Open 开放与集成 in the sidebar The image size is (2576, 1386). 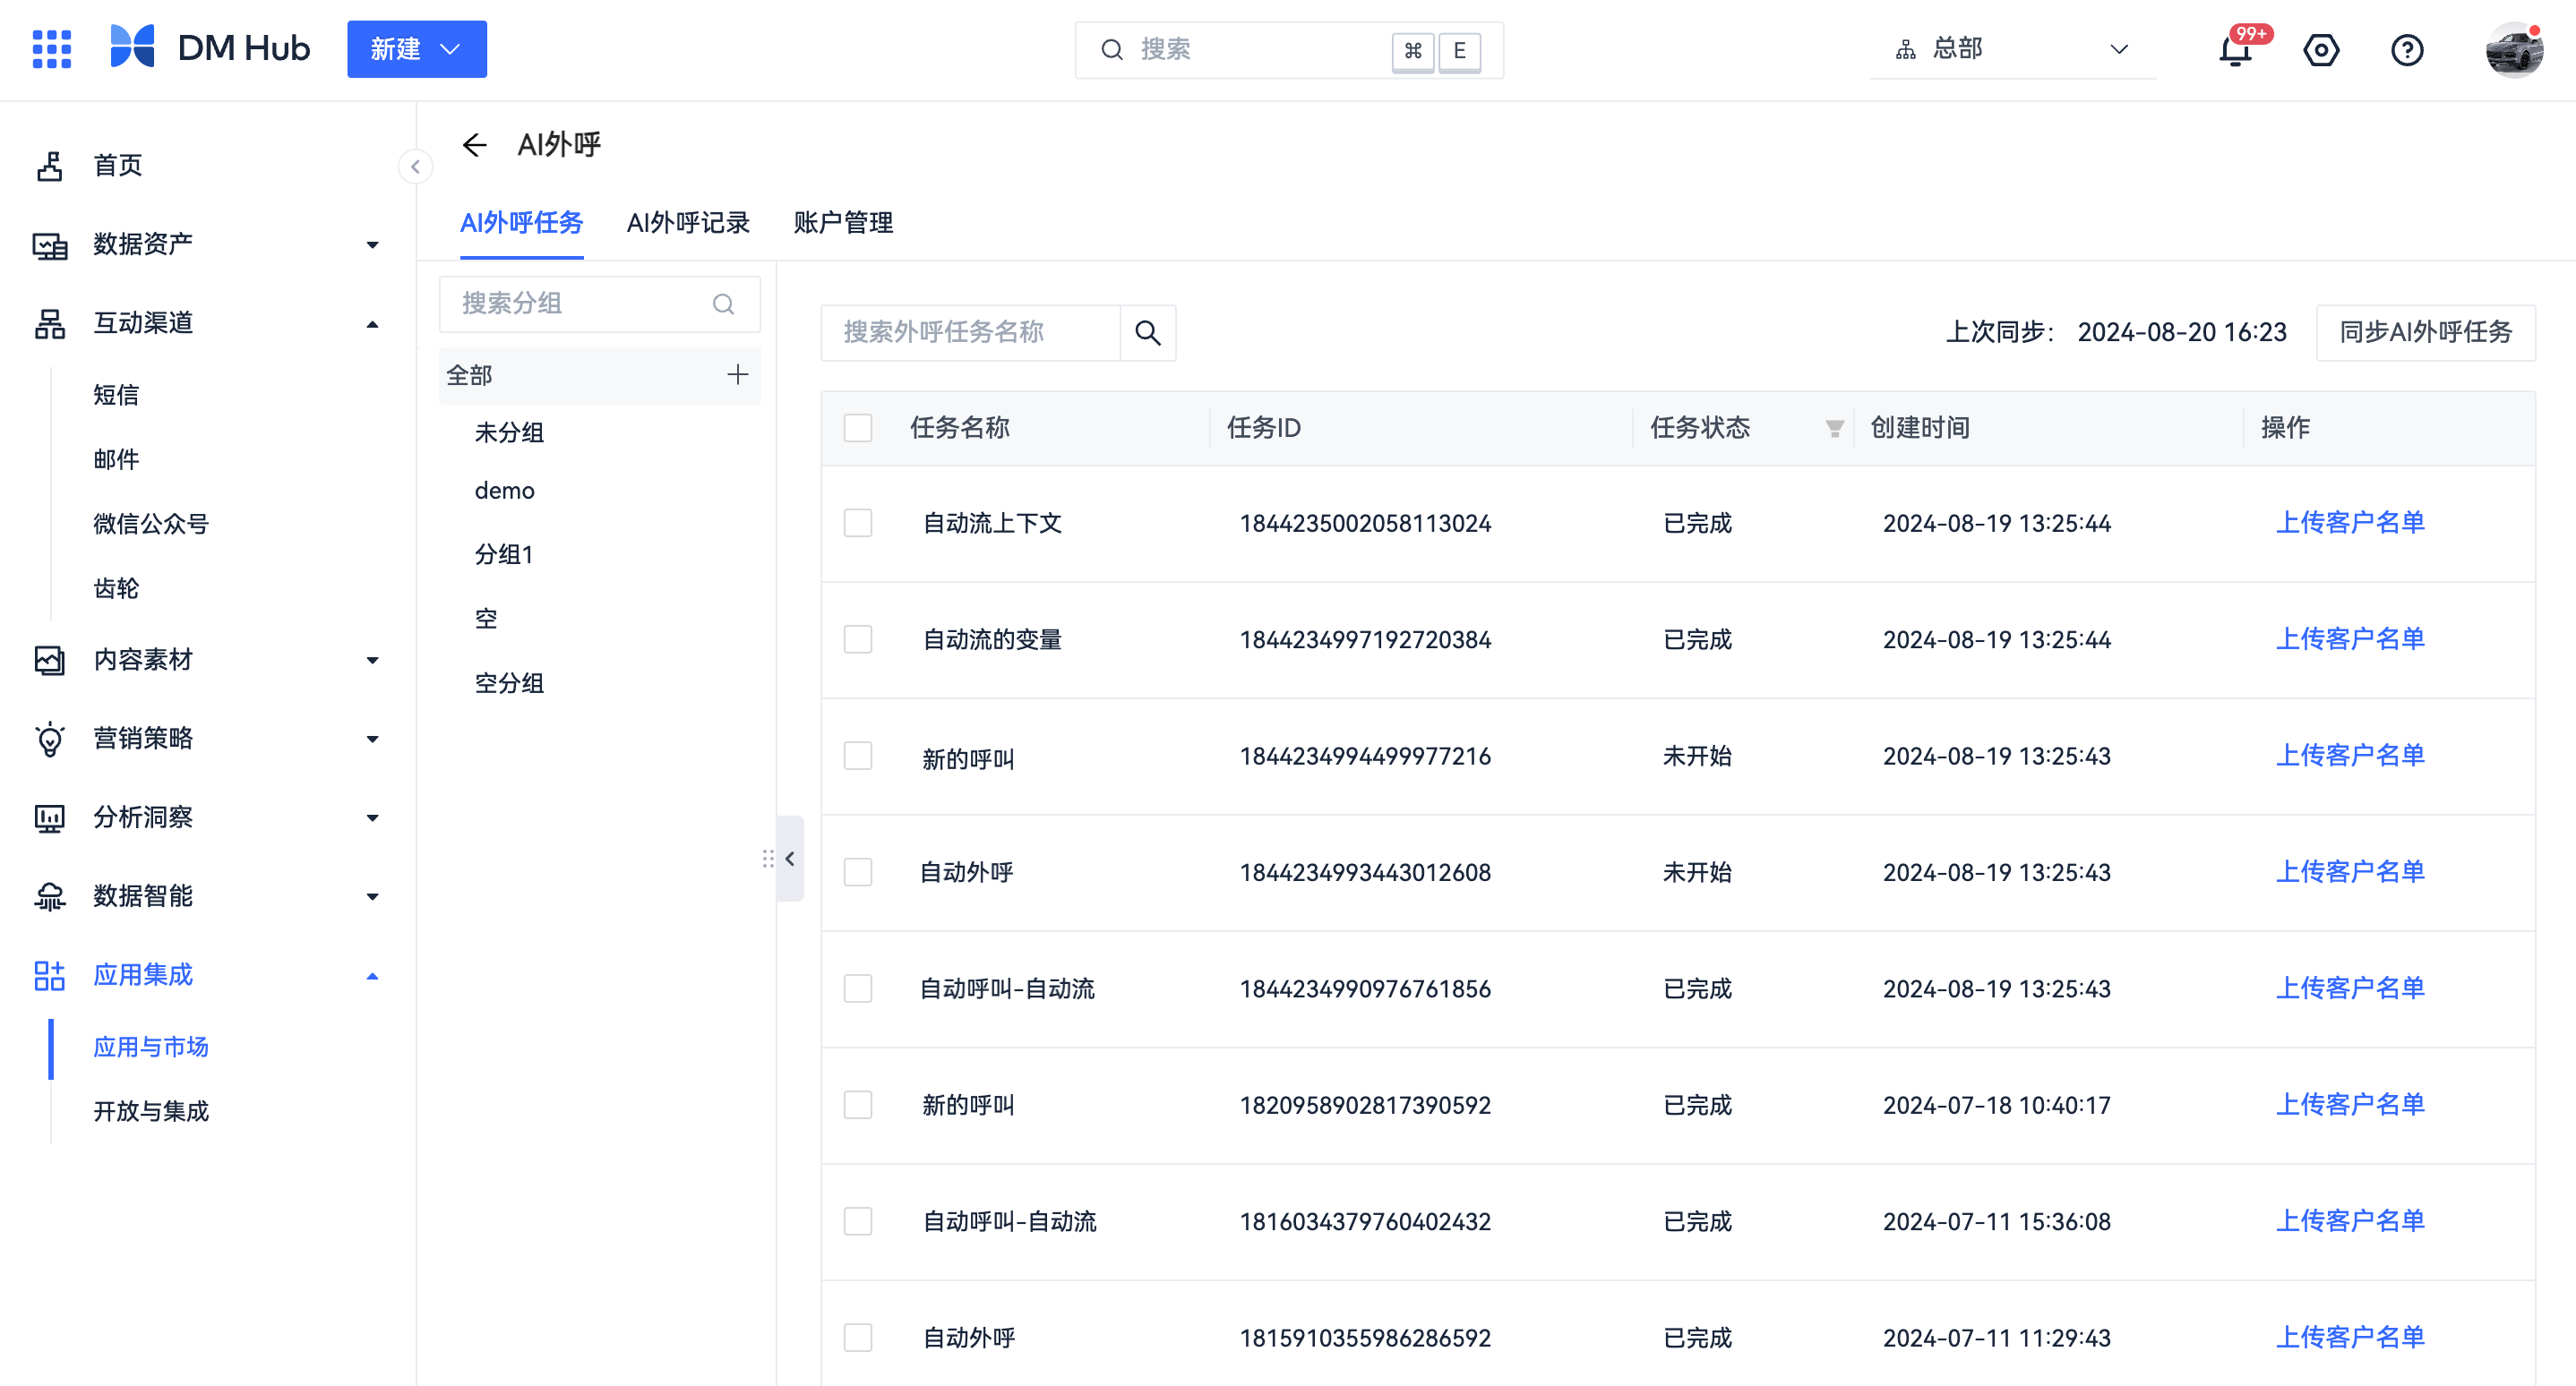tap(150, 1111)
